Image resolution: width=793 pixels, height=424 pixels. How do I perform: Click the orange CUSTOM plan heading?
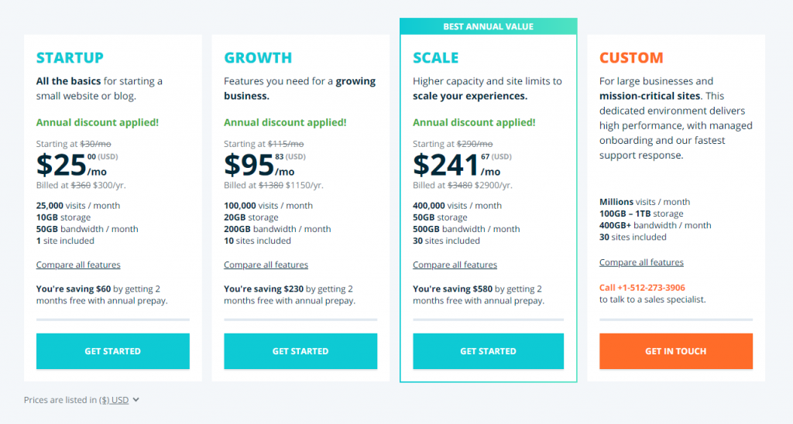point(631,58)
